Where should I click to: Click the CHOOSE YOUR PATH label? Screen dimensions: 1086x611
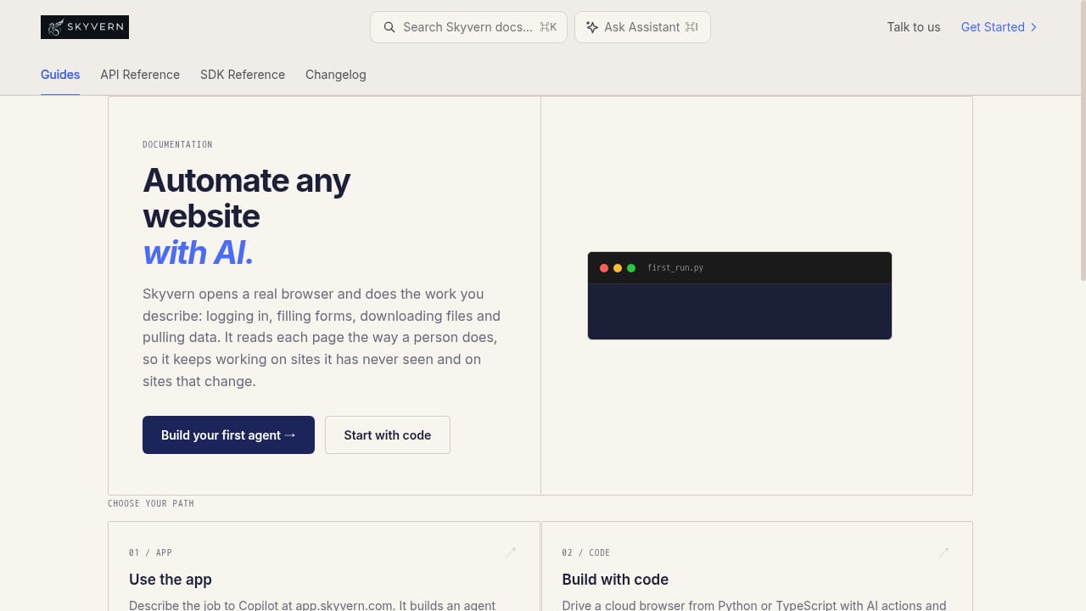tap(151, 504)
